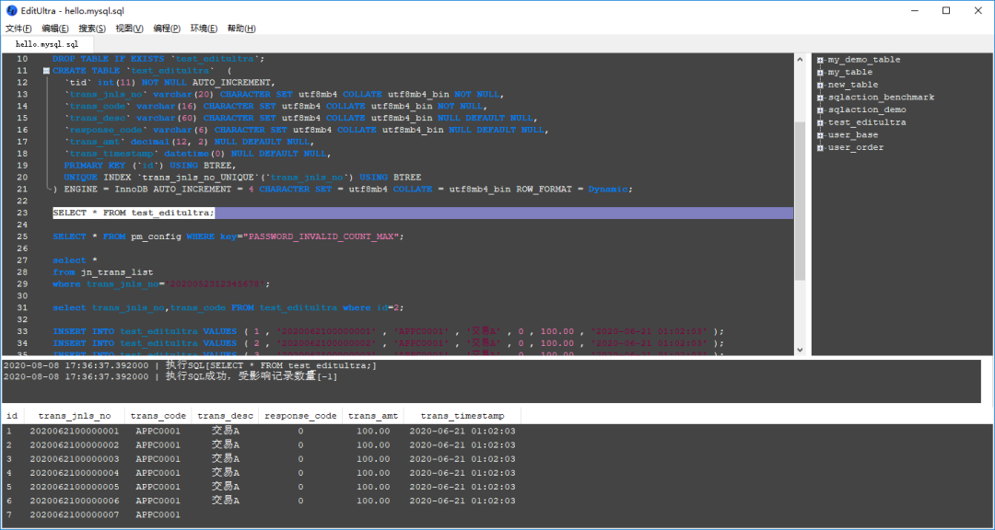The image size is (995, 530).
Task: Click APPC0001 in result row 3
Action: [158, 459]
